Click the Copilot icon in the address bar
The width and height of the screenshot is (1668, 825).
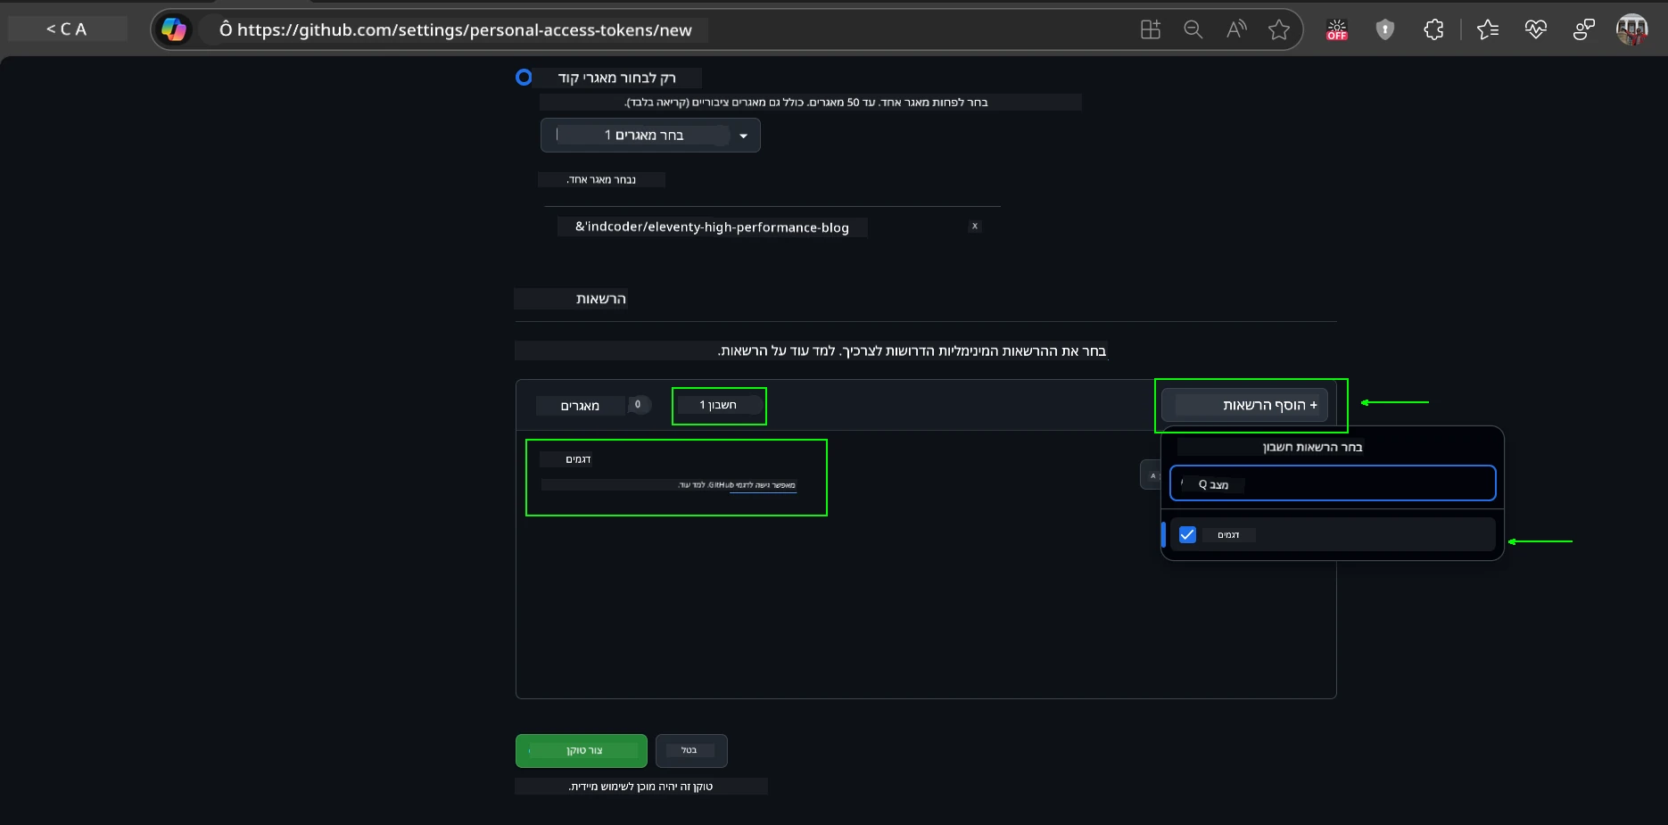(x=174, y=29)
